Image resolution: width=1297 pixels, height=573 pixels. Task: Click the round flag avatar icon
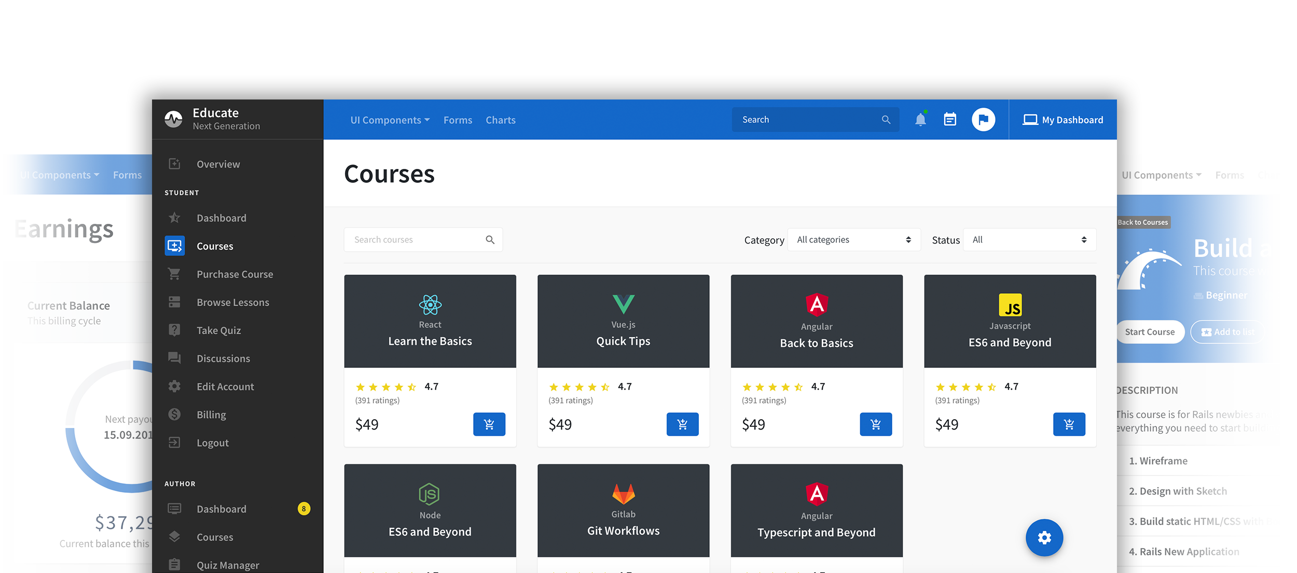[x=983, y=120]
